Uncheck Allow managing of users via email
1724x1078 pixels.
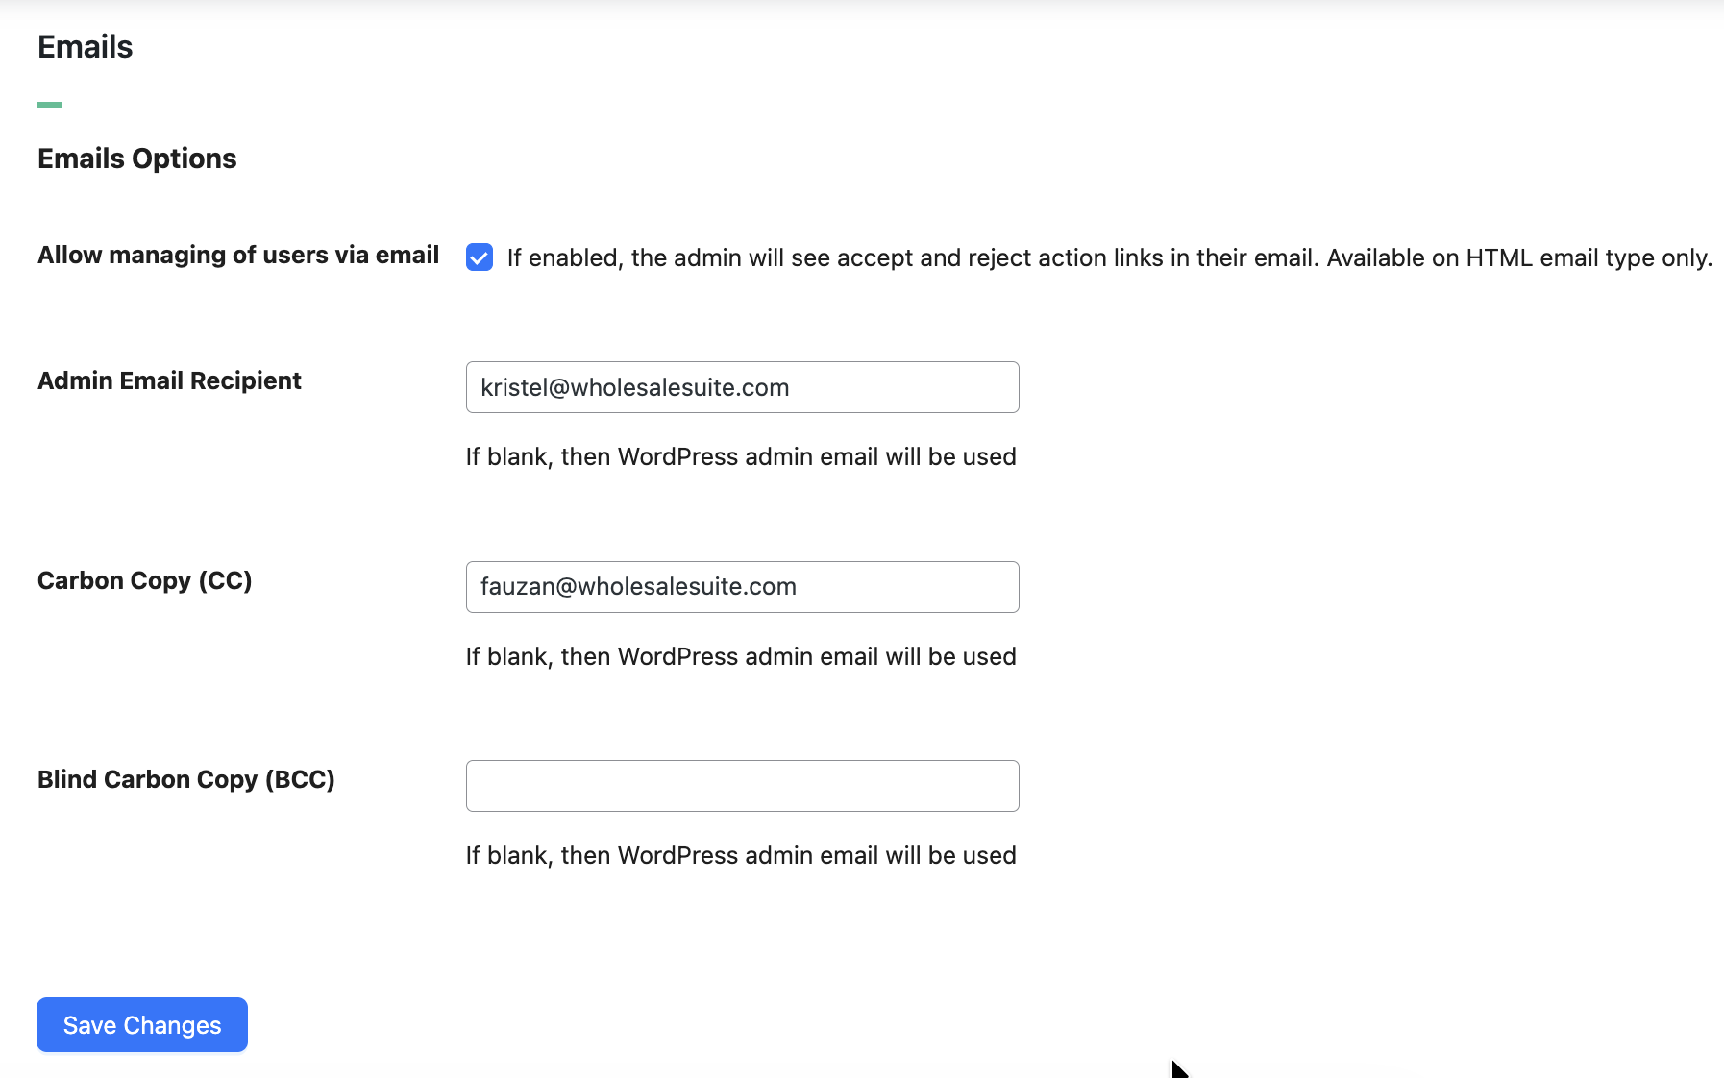tap(480, 257)
